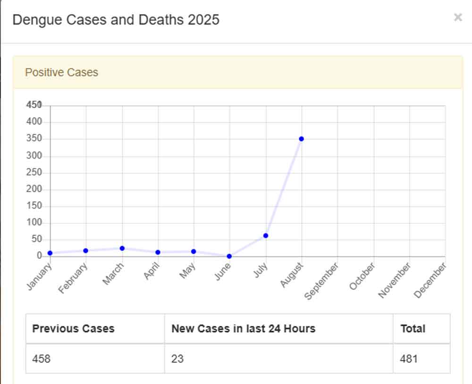Select the June data point at zero

click(x=229, y=256)
